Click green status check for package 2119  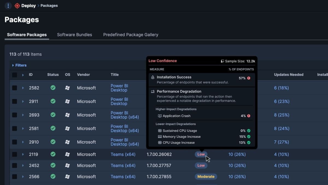(53, 154)
